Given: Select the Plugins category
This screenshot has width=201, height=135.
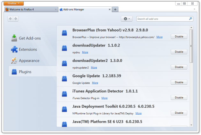Looking at the screenshot, I should [x=33, y=72].
